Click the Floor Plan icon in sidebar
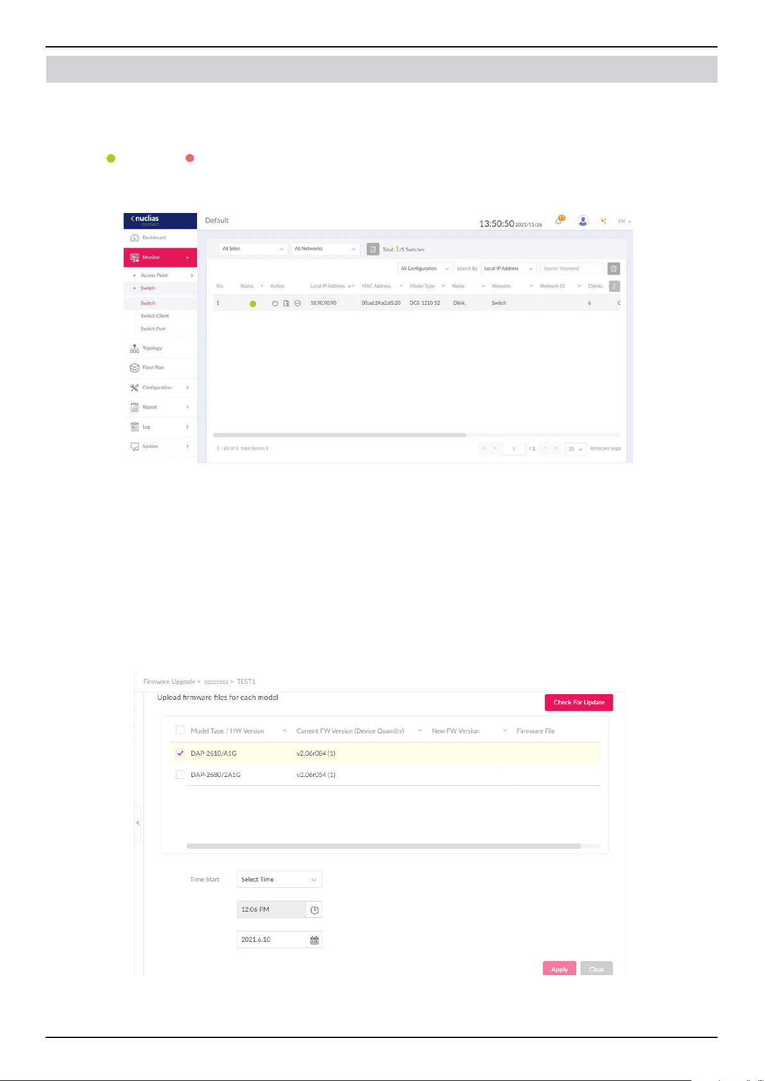The height and width of the screenshot is (1081, 765). click(135, 368)
